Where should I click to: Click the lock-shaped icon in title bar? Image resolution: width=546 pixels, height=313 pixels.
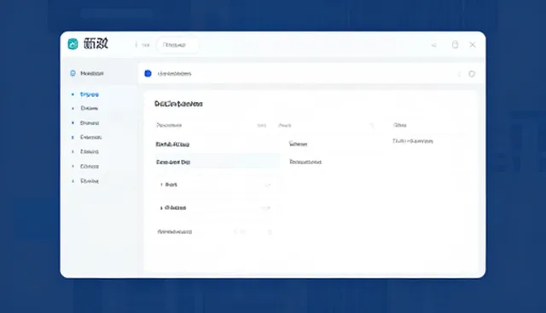pos(455,44)
